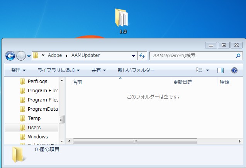Click the Back navigation arrow button

coord(10,56)
